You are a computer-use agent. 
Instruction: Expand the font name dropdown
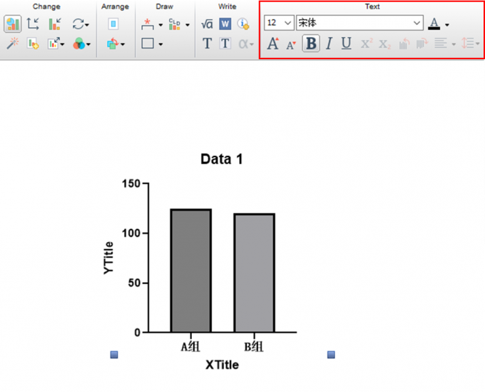point(417,23)
